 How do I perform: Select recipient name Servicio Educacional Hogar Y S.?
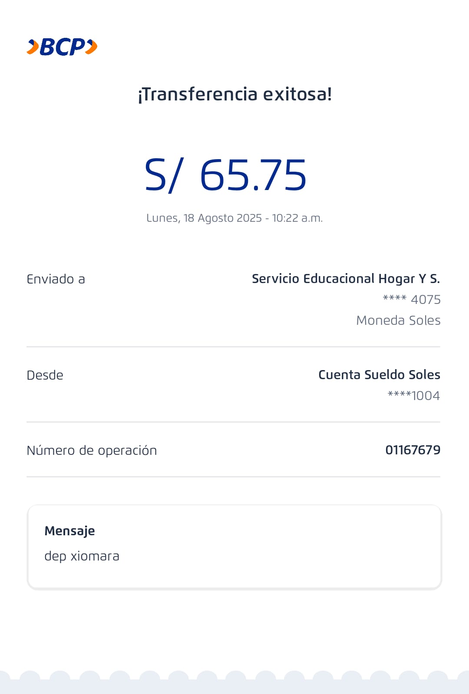346,279
